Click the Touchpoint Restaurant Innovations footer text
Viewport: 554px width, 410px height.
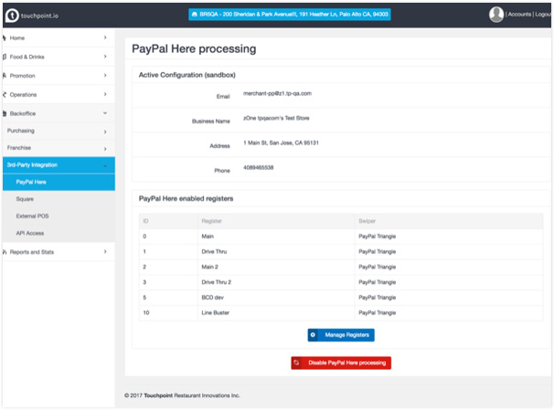pyautogui.click(x=182, y=395)
